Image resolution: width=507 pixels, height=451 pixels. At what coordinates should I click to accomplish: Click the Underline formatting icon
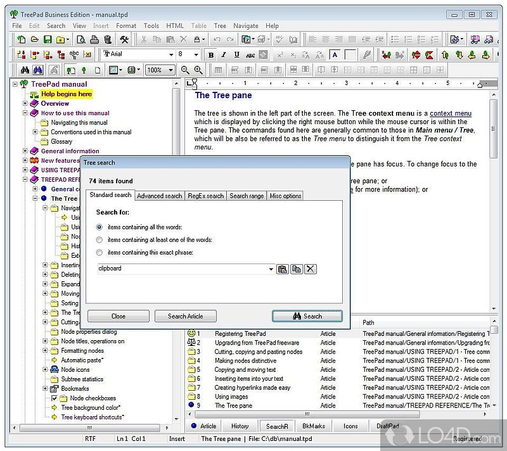coord(236,55)
